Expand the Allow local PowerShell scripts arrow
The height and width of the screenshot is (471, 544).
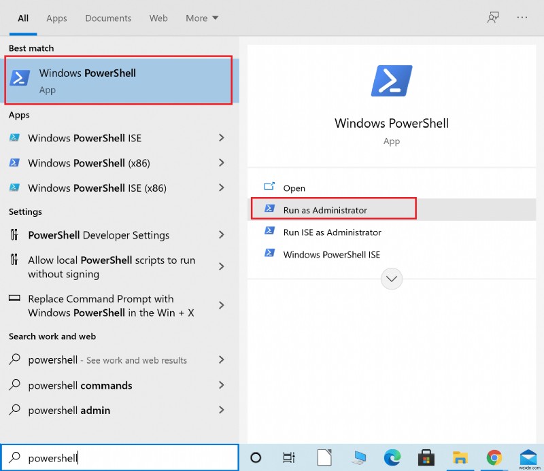(x=222, y=266)
